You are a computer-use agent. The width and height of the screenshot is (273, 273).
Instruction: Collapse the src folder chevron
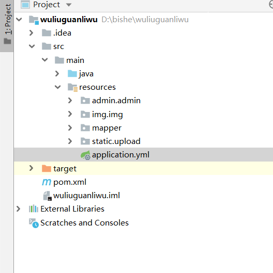[32, 46]
